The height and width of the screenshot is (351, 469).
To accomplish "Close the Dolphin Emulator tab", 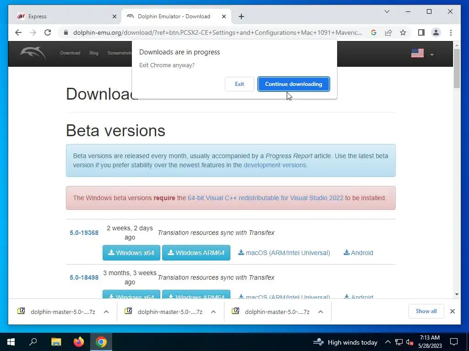I will tap(224, 16).
